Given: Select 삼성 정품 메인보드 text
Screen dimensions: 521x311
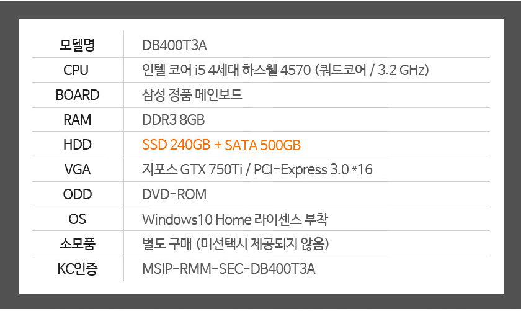Looking at the screenshot, I should [x=192, y=95].
